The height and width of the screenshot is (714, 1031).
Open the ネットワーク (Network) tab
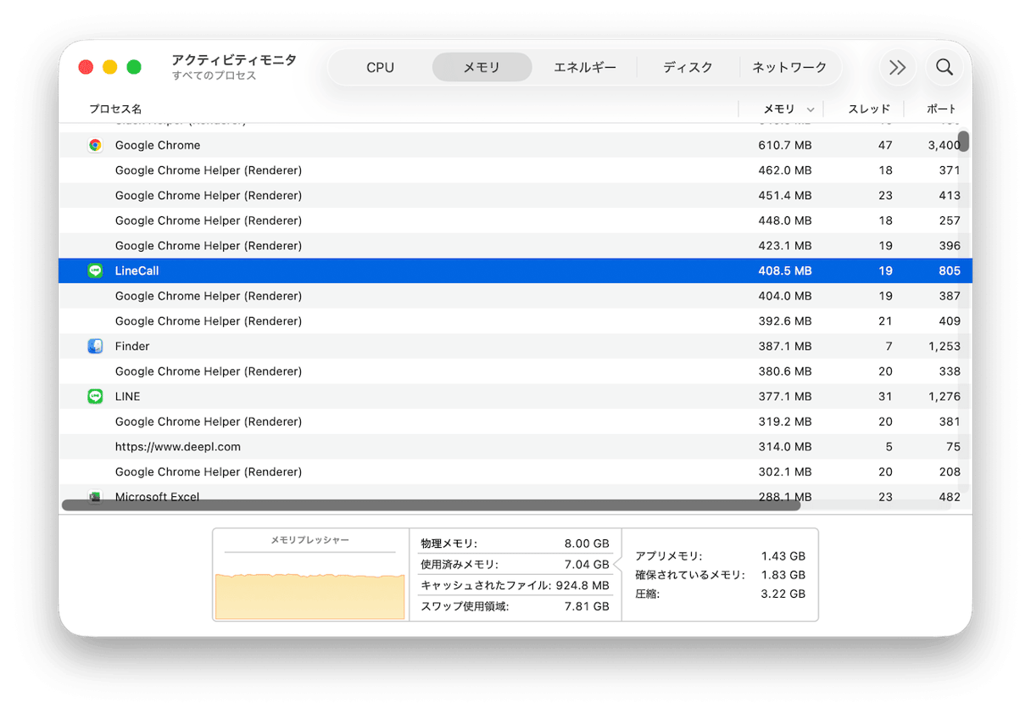coord(790,67)
